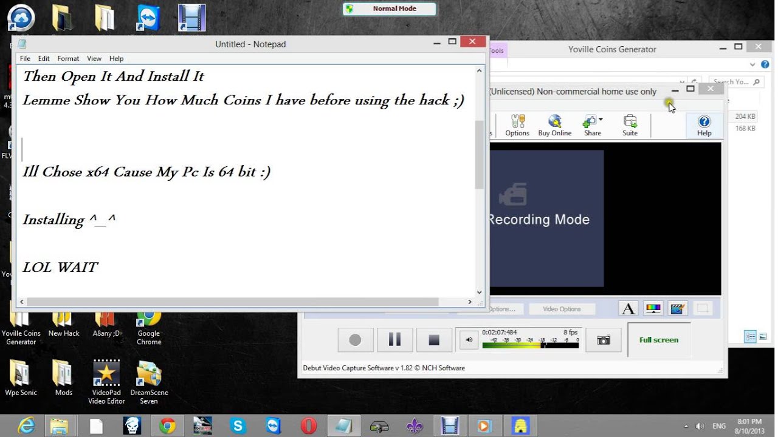Open the Help menu in Notepad
The width and height of the screenshot is (778, 437).
pos(116,59)
